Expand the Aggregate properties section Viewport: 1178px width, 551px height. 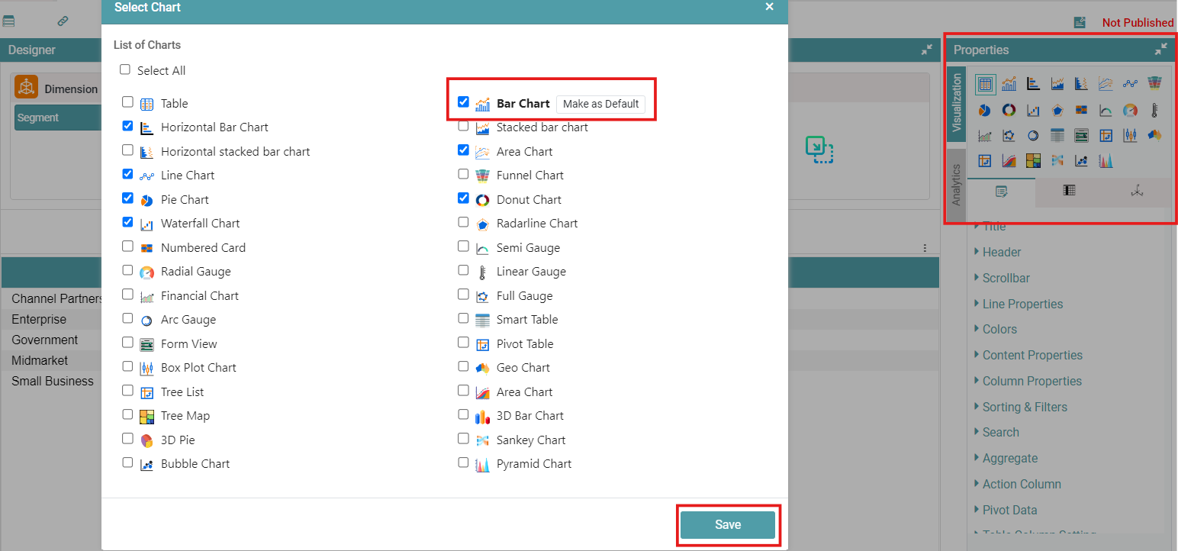point(1009,458)
